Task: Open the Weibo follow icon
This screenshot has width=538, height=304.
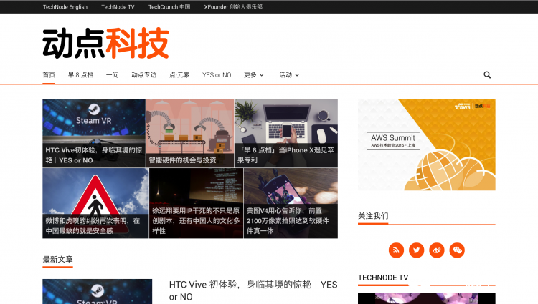Action: 436,250
